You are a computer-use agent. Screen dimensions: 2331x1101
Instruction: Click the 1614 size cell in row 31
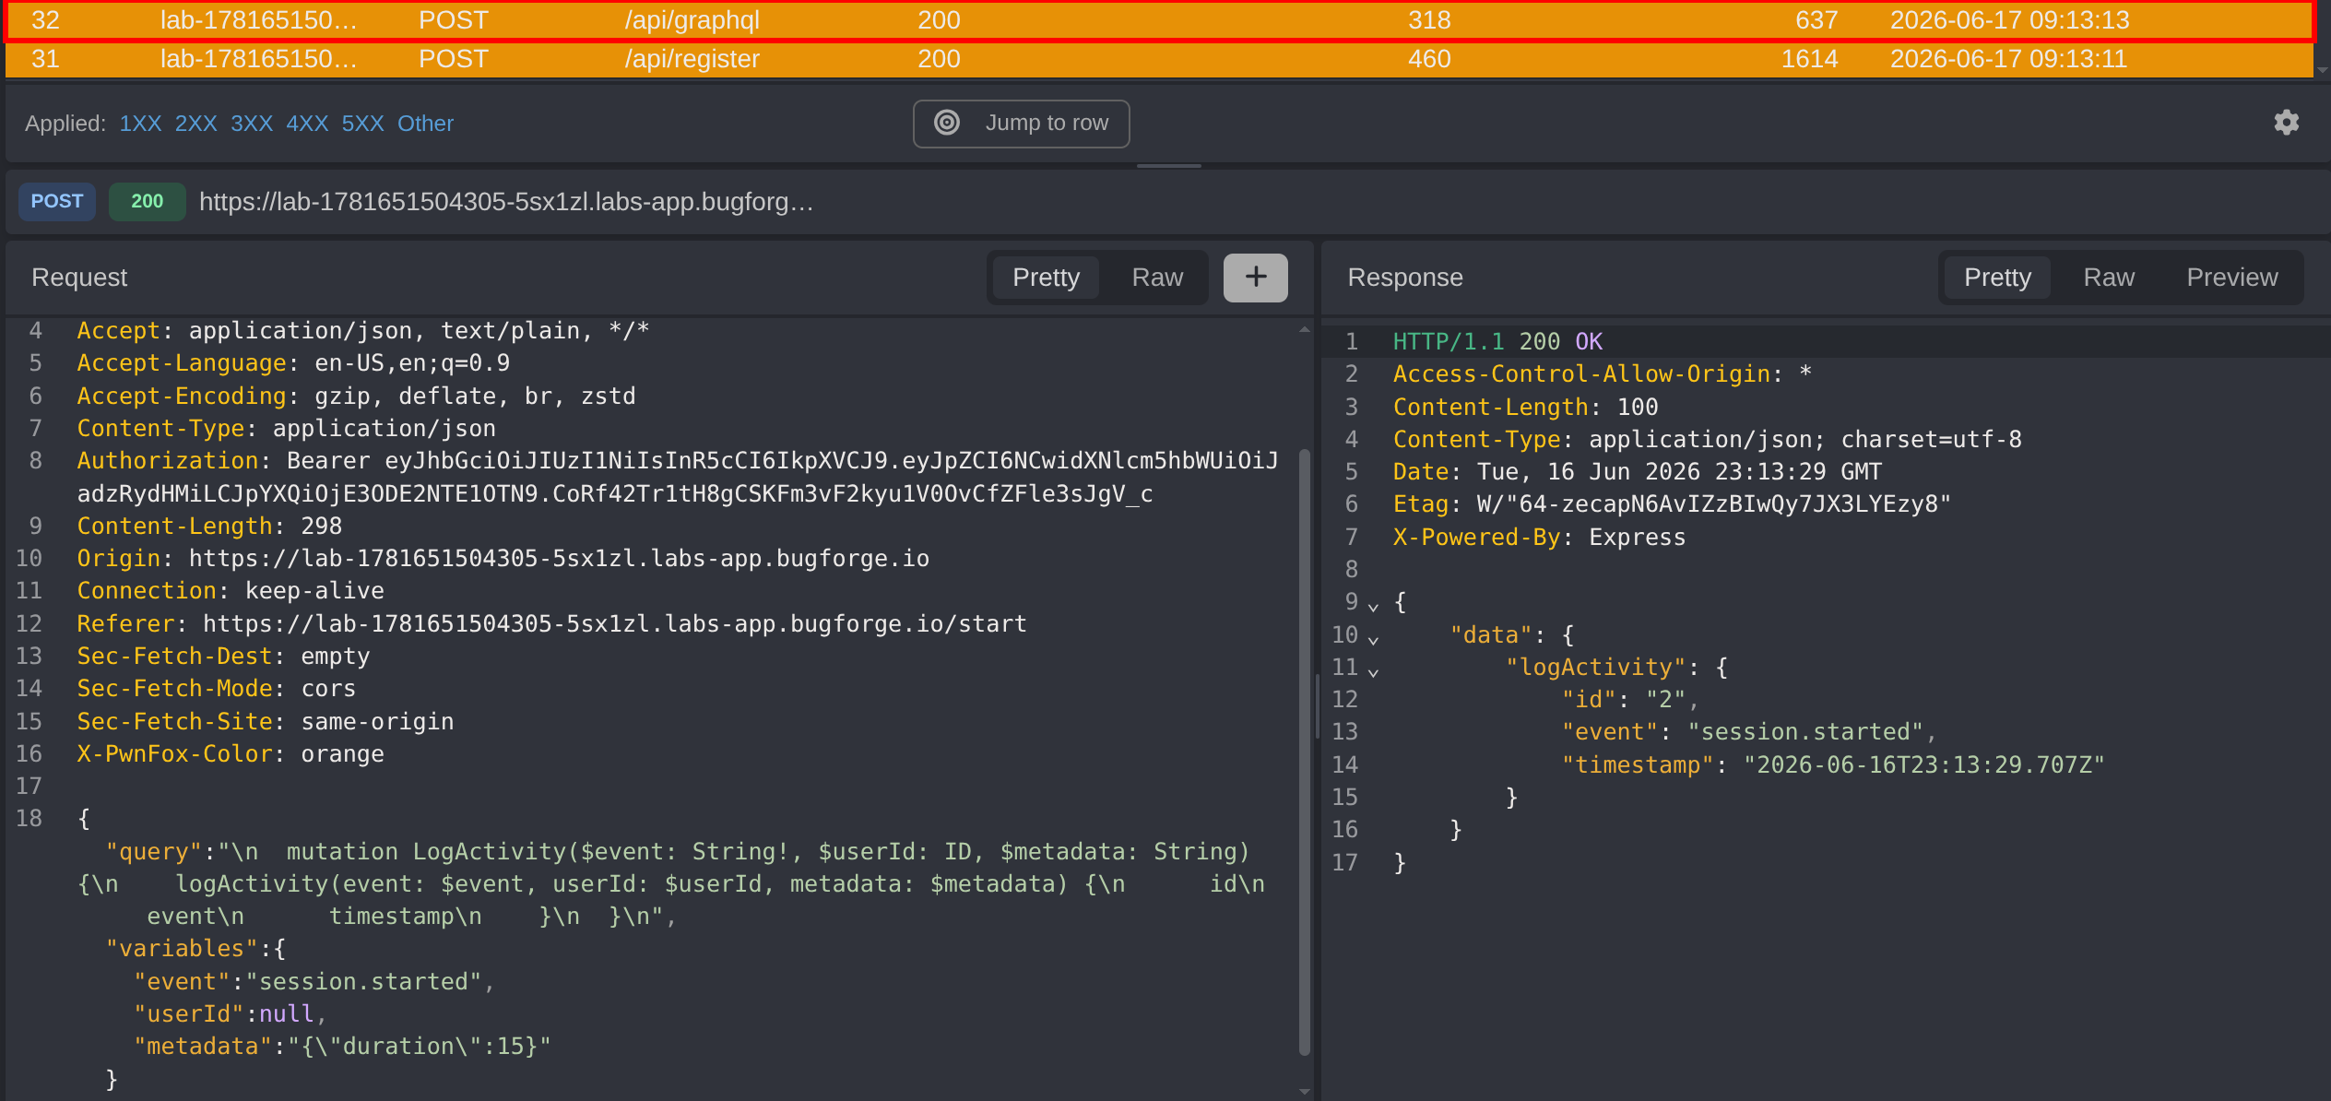pos(1809,59)
